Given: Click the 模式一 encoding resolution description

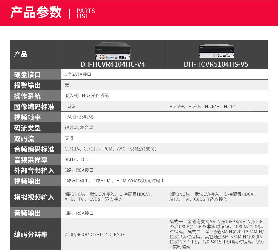Looking at the screenshot, I should 217,234.
